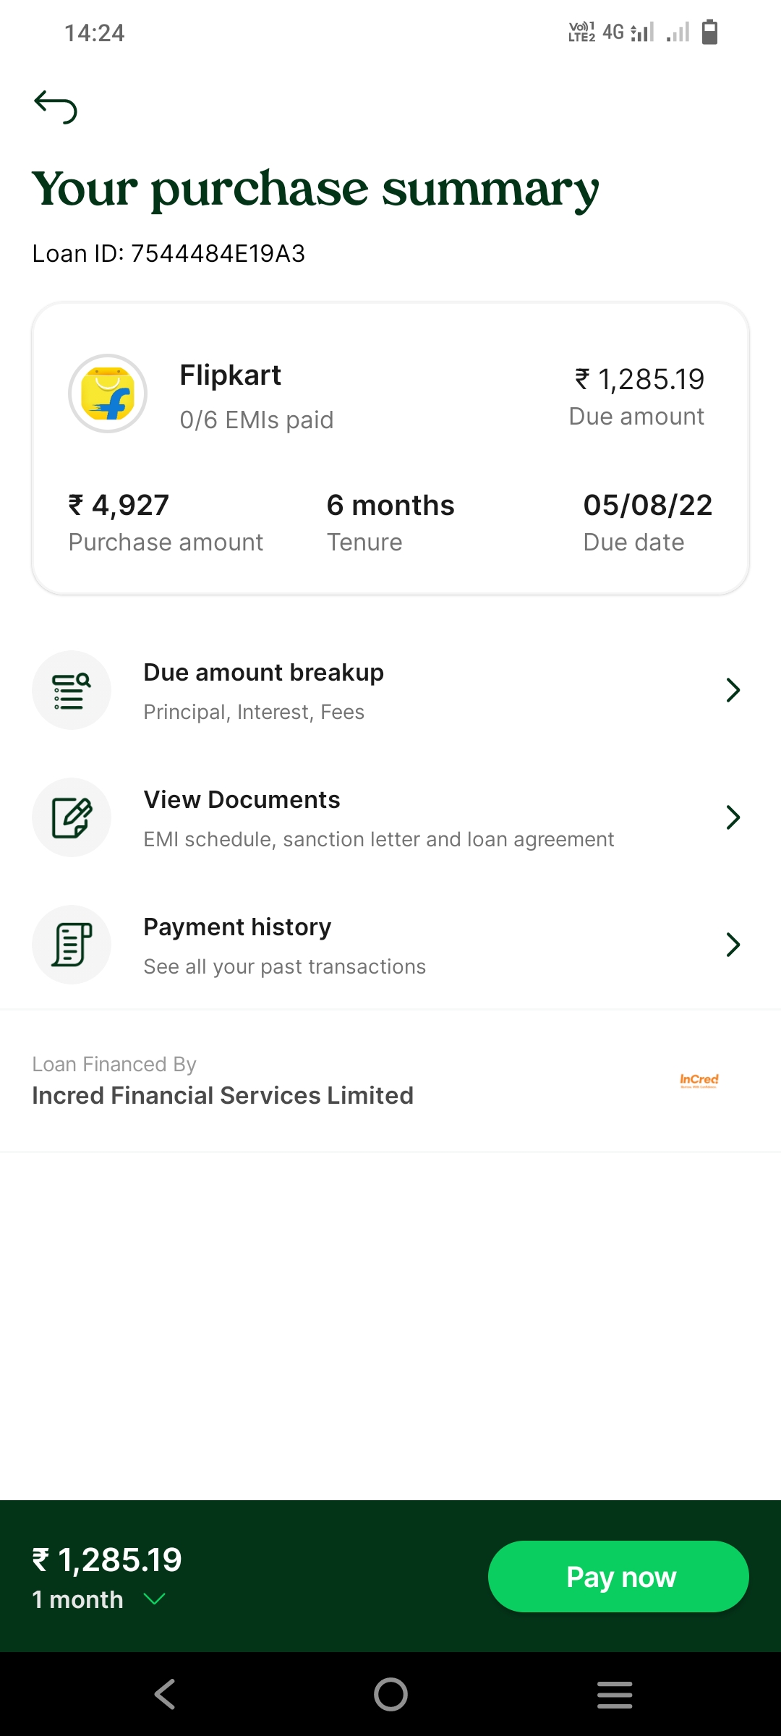The image size is (781, 1736).
Task: Open Payment history chevron arrow
Action: pos(733,945)
